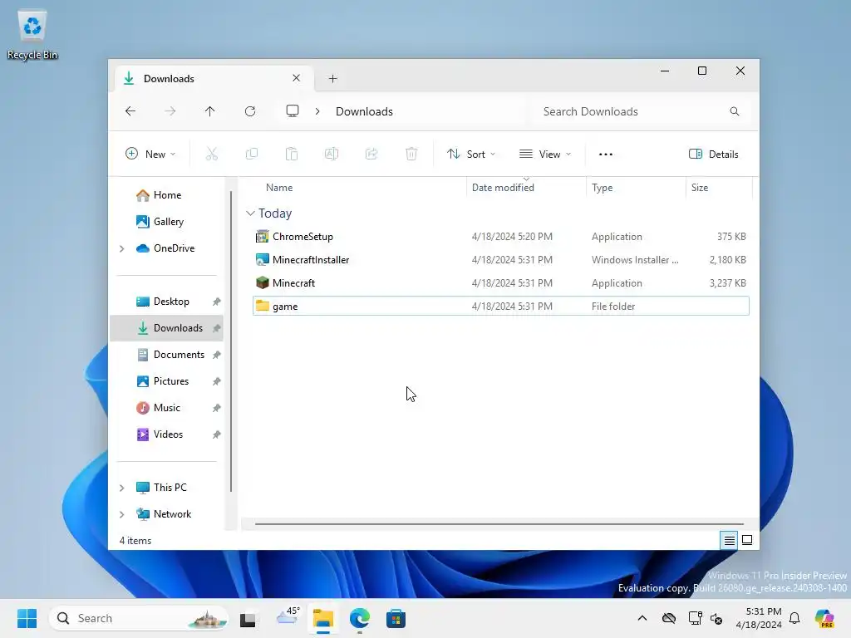Click the Downloads breadcrumb in address bar

point(364,111)
